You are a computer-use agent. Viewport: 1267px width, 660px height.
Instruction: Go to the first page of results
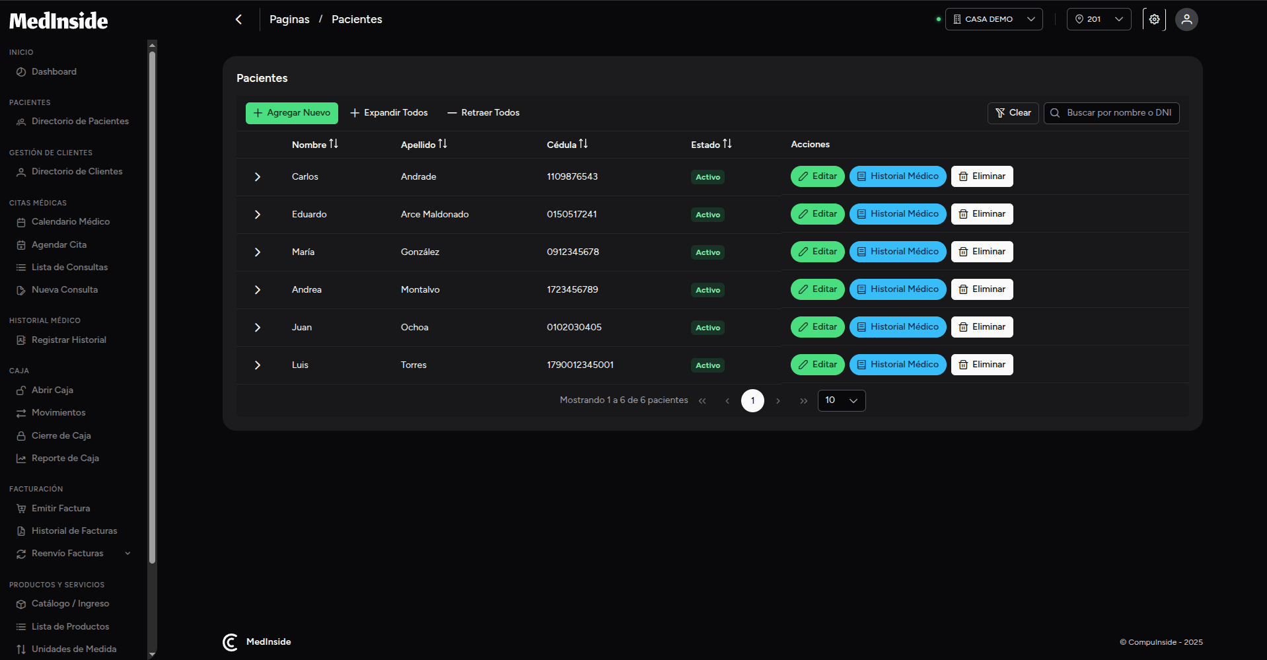click(x=702, y=401)
